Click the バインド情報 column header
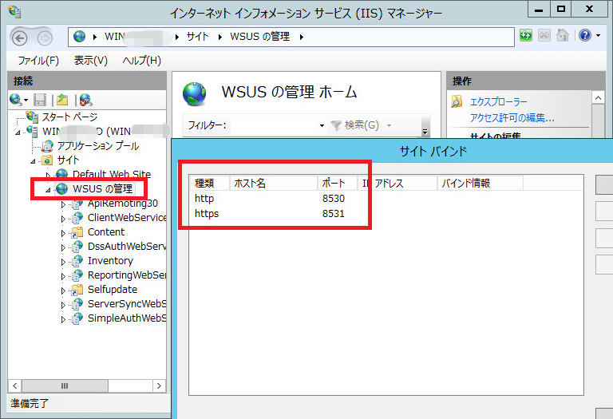This screenshot has width=613, height=419. (480, 183)
